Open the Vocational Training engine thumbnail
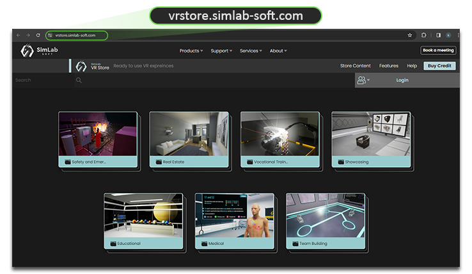Screen dimensions: 472x274 click(x=280, y=134)
